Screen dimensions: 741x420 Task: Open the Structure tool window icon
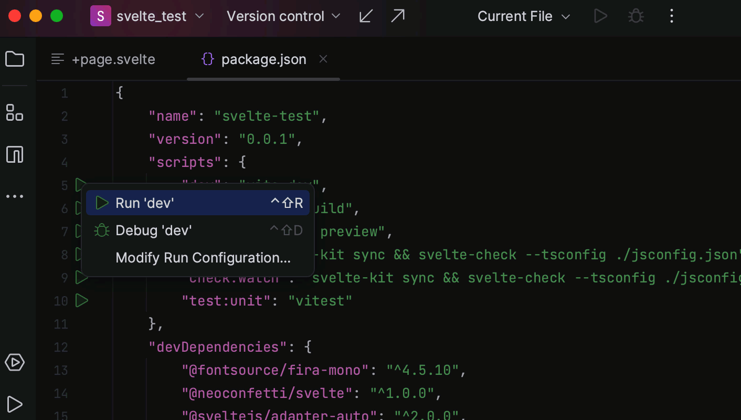(15, 112)
